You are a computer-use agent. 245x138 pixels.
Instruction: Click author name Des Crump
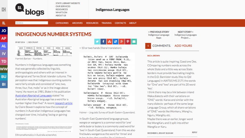33,42
